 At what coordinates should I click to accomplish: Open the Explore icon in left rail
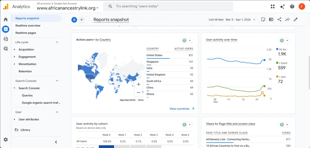pyautogui.click(x=6, y=39)
